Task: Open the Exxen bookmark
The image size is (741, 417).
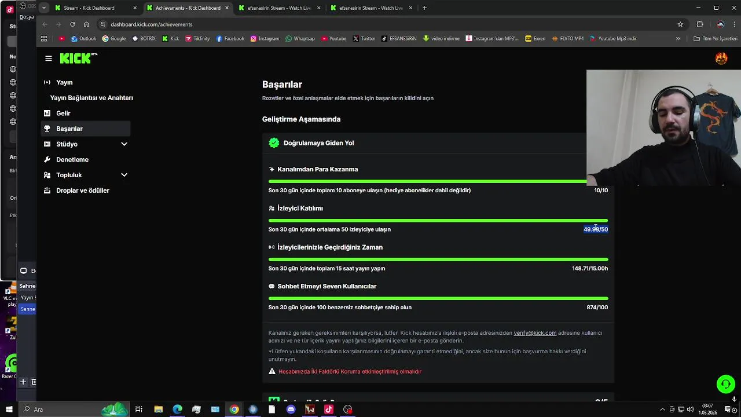Action: point(535,39)
